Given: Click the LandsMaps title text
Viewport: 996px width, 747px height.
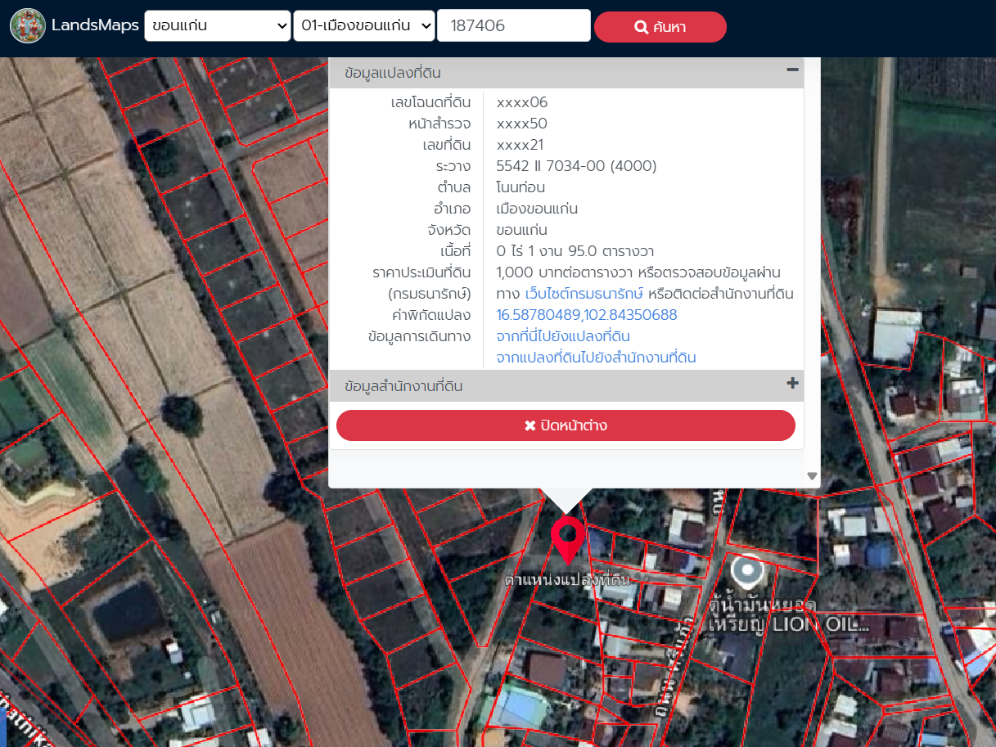Looking at the screenshot, I should (x=95, y=25).
